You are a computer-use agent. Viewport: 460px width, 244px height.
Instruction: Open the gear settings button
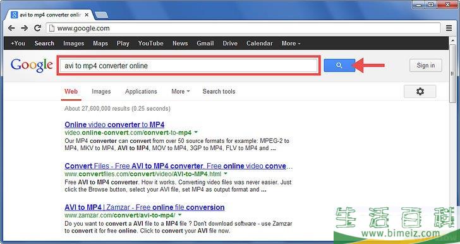(x=420, y=91)
